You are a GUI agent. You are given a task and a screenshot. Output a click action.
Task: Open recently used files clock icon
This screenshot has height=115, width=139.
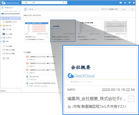(x=4, y=22)
